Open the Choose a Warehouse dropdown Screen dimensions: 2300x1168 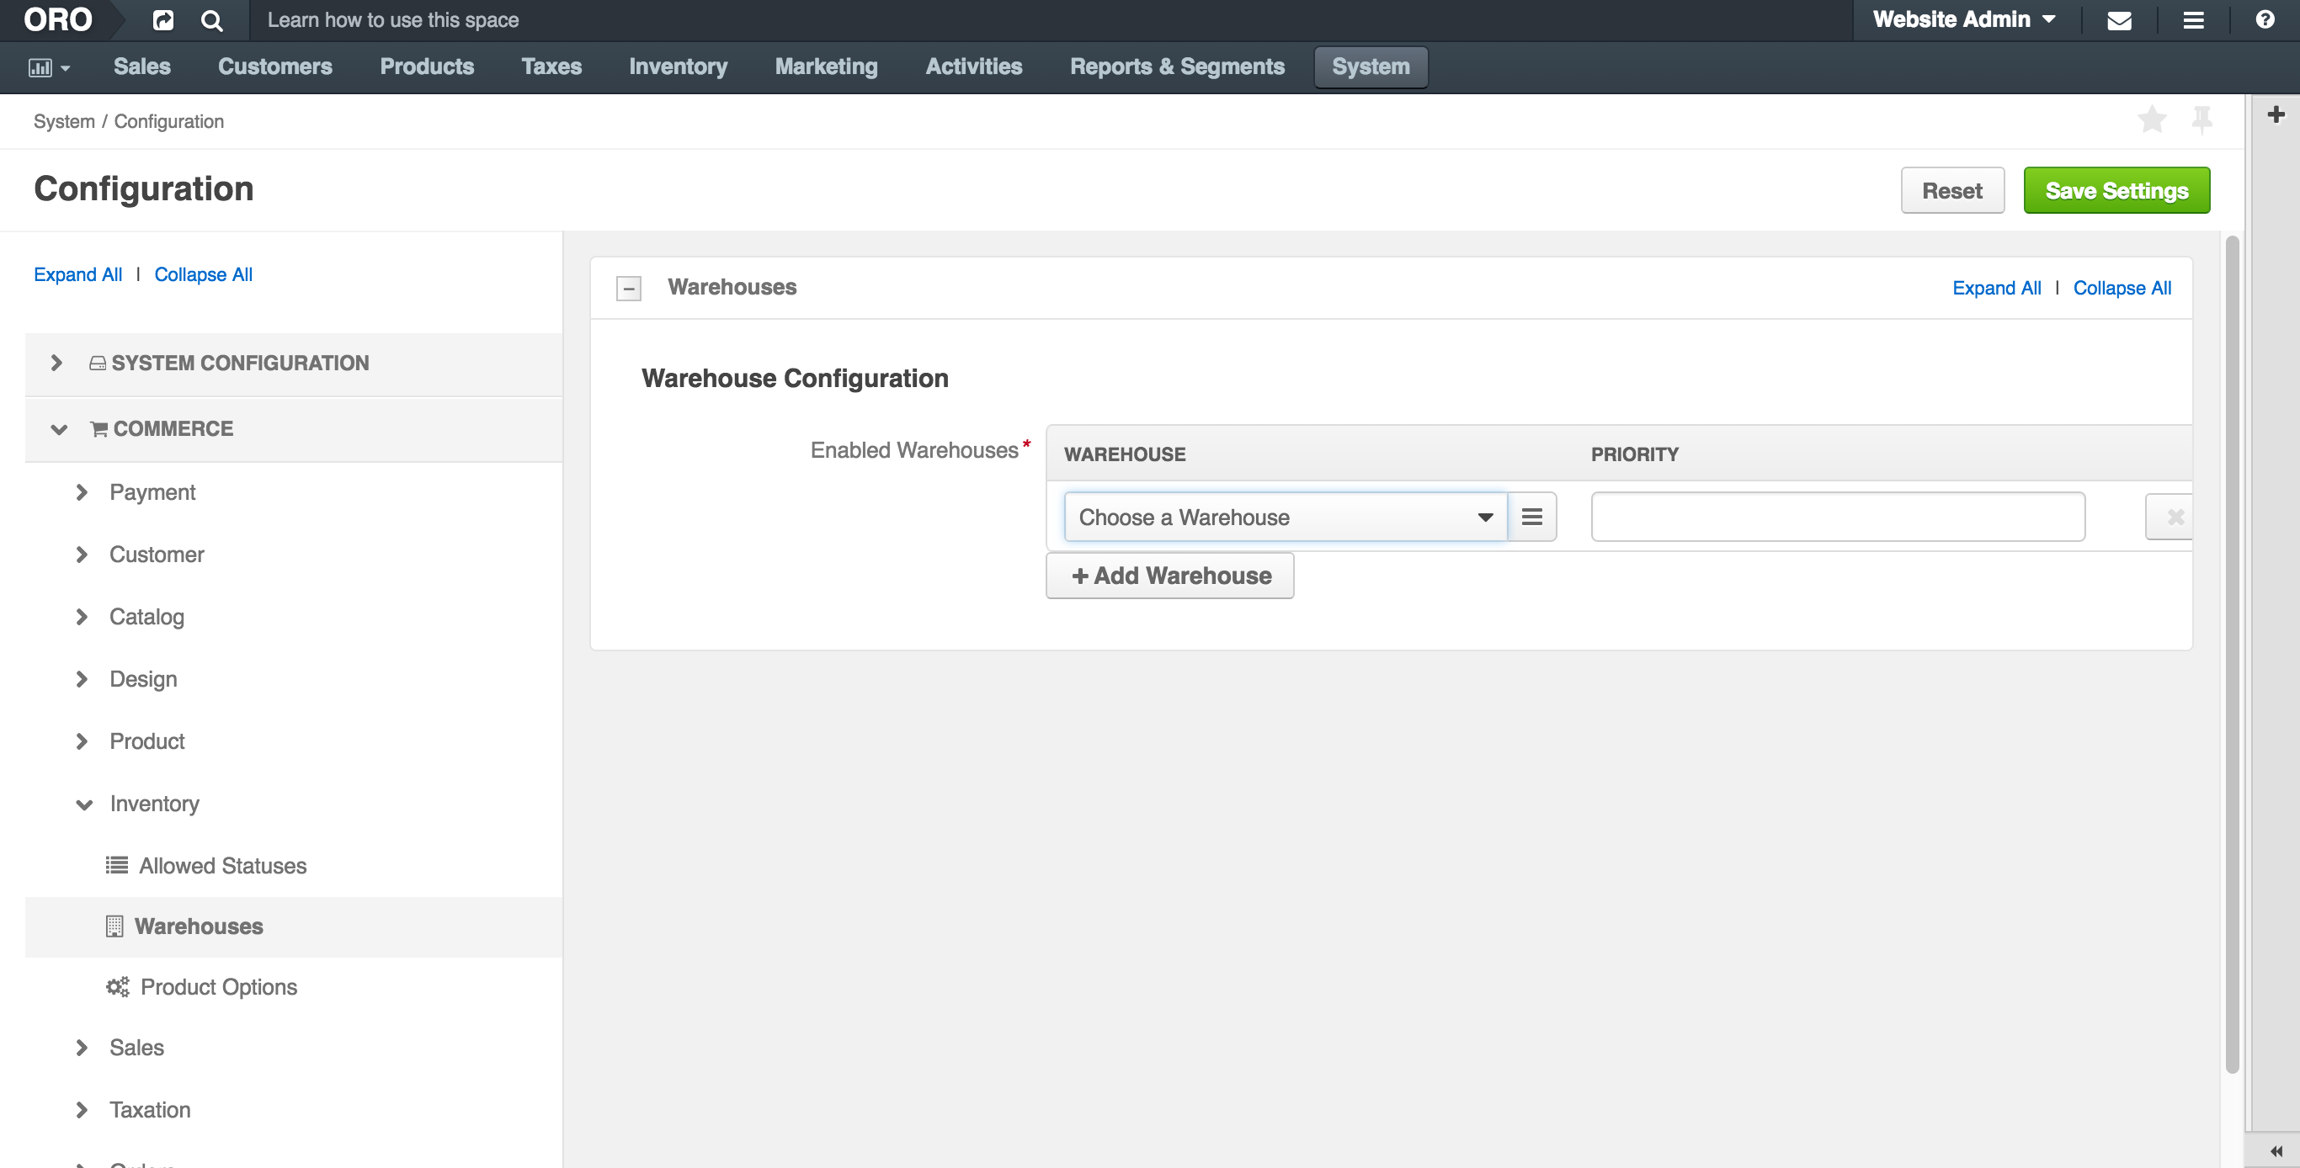[1285, 517]
